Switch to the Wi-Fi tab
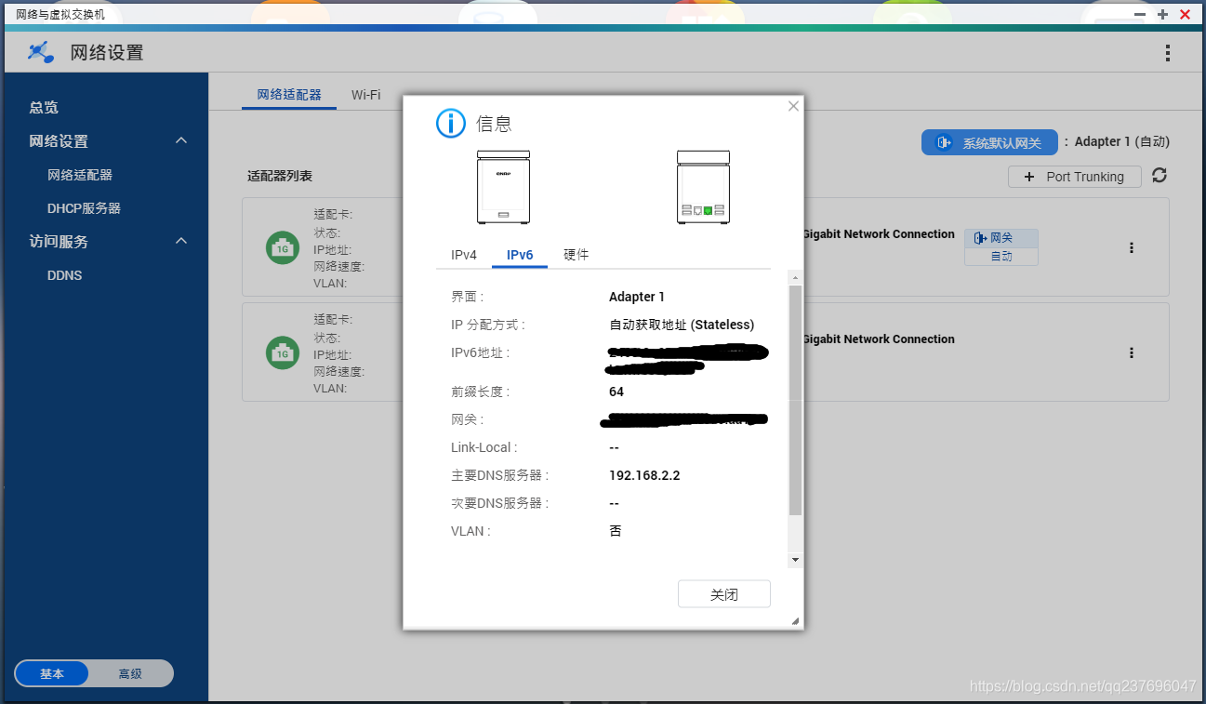The height and width of the screenshot is (704, 1206). [365, 94]
